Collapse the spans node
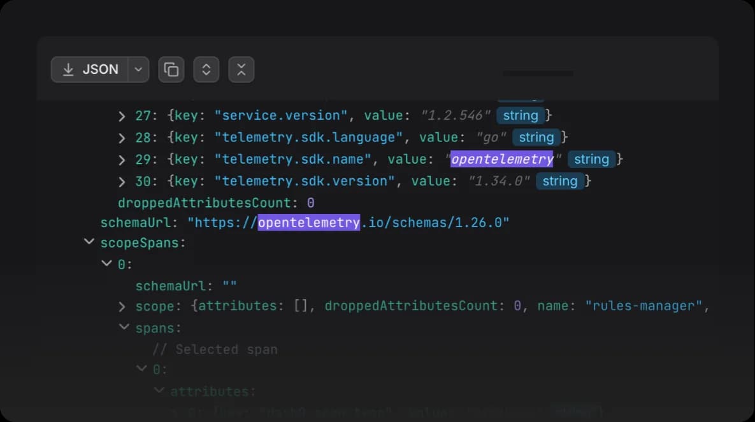 (124, 327)
